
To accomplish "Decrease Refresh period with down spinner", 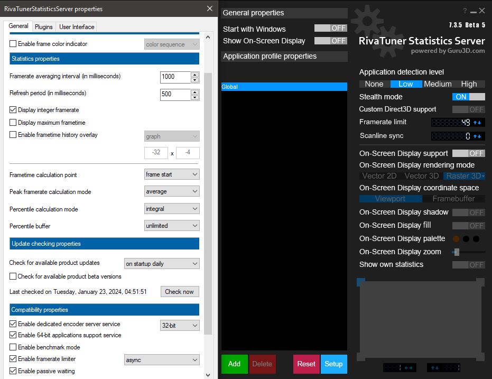I will 195,97.
